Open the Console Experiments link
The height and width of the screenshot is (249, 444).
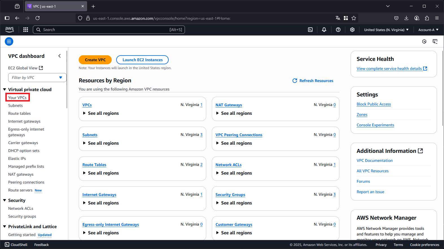[375, 125]
